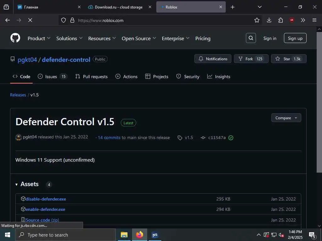Open the Issues tab

coord(53,77)
